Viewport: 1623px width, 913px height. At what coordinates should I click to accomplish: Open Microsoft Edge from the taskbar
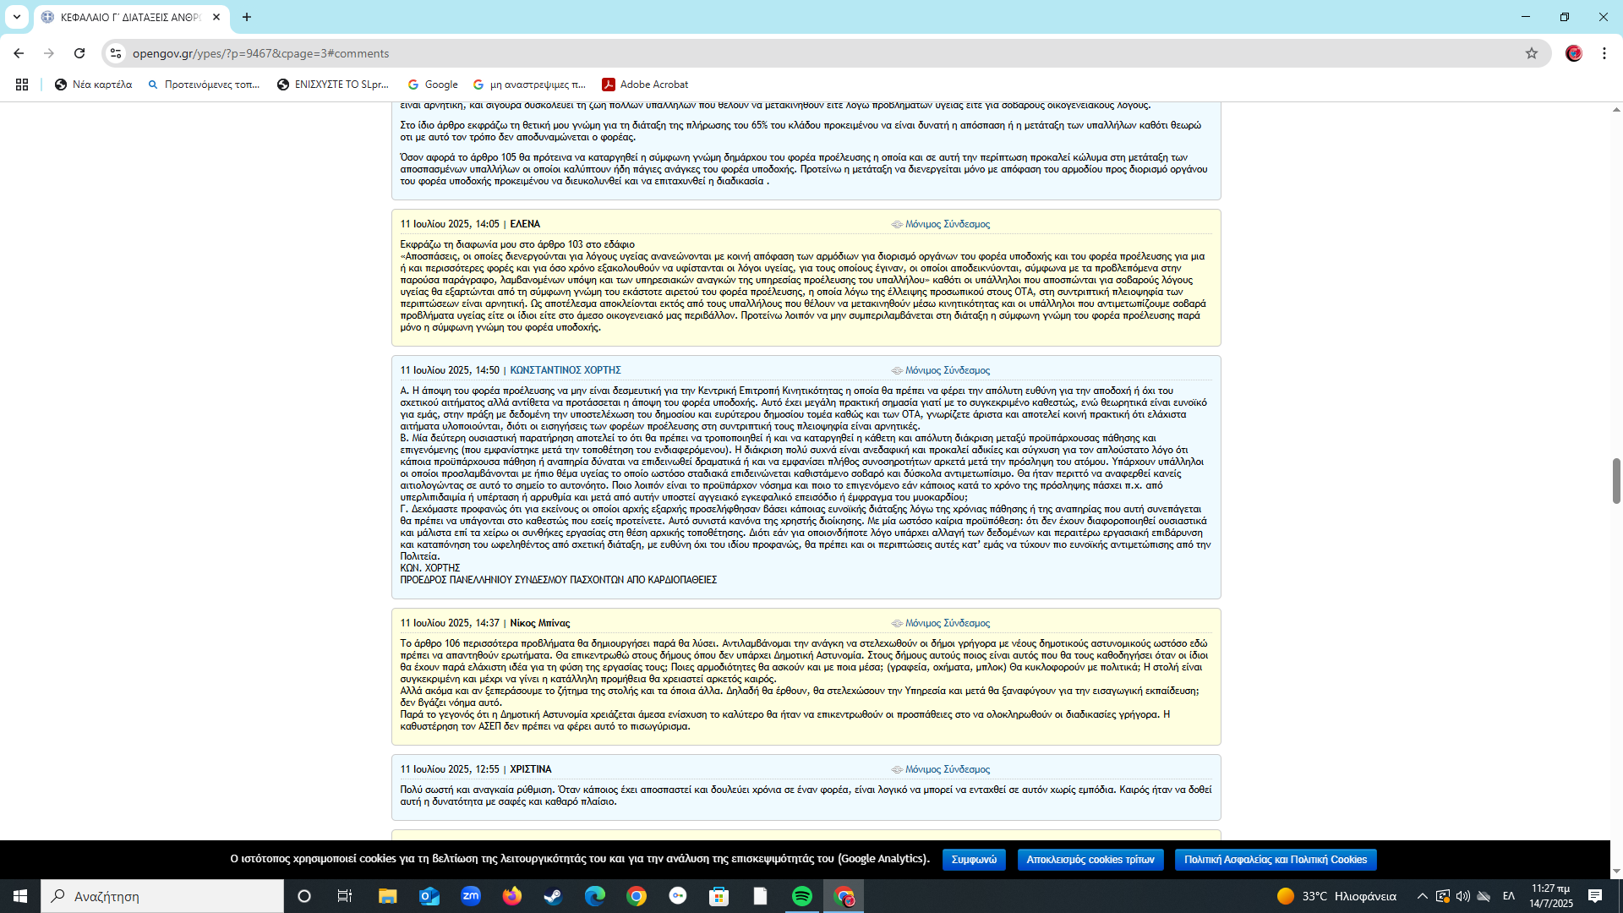tap(594, 896)
